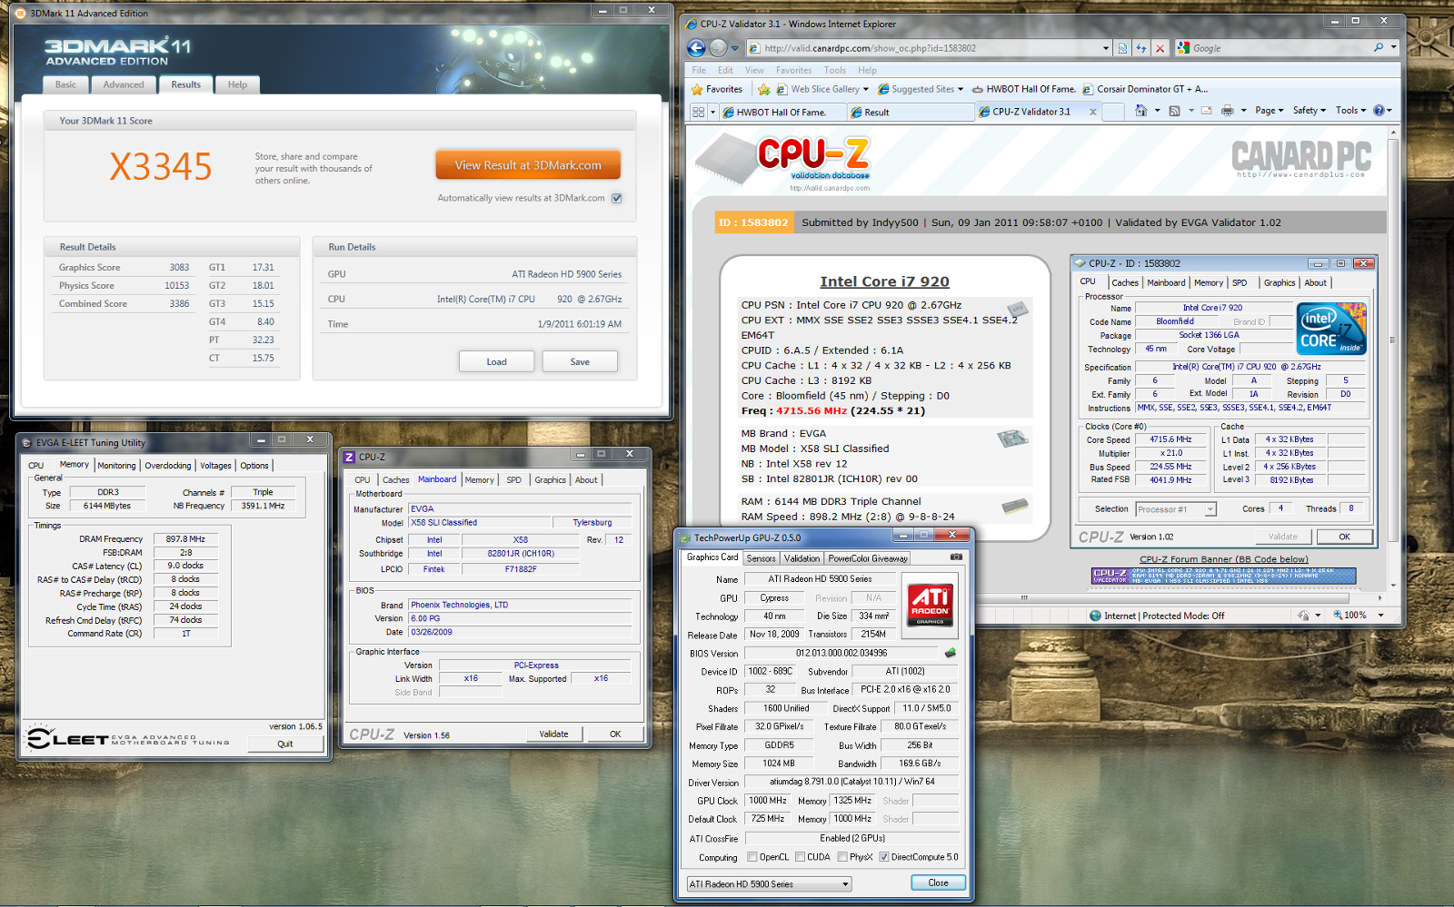Print the page with the printer icon
This screenshot has width=1454, height=907.
[x=1228, y=111]
